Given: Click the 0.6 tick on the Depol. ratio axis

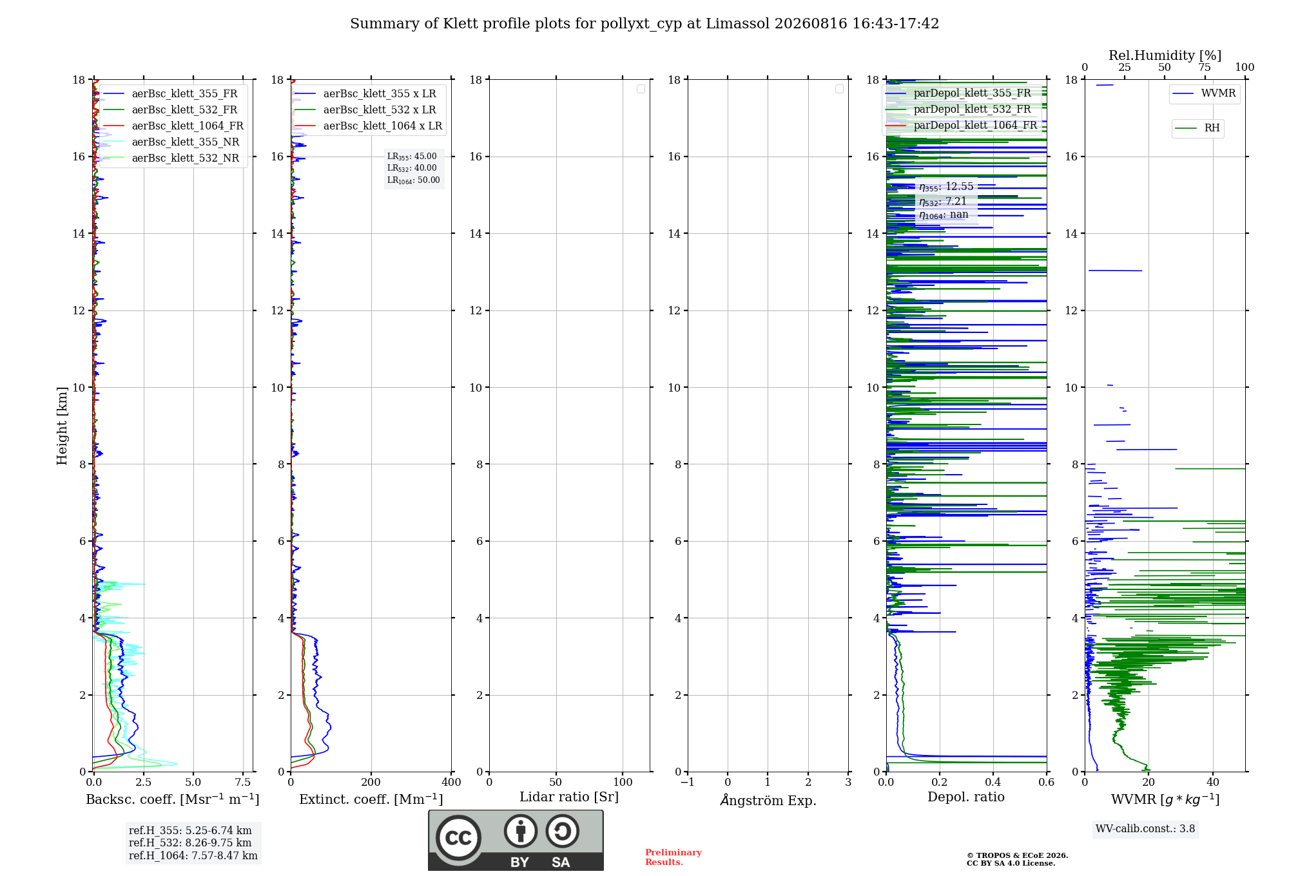Looking at the screenshot, I should tap(1047, 782).
